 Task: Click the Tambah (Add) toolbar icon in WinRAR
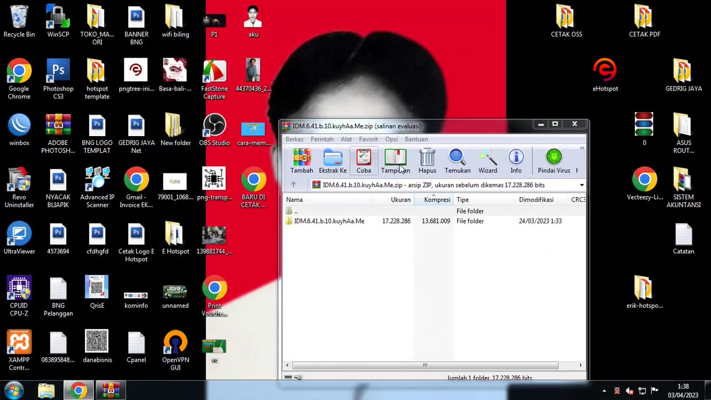[302, 161]
